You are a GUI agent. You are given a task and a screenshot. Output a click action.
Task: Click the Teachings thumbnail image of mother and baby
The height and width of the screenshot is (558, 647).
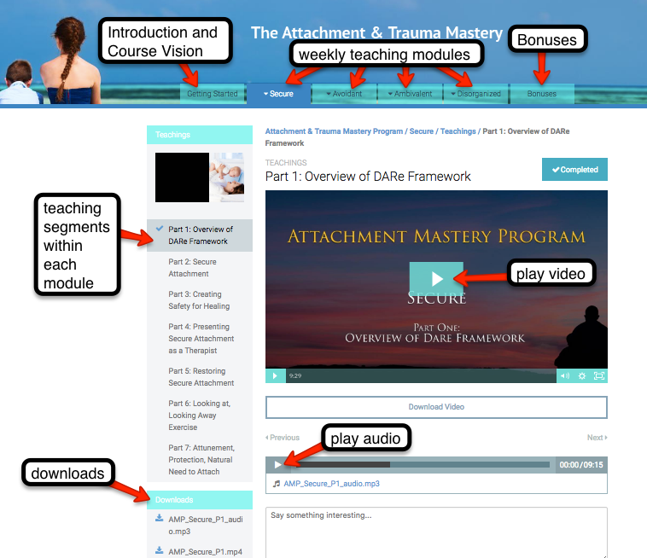point(227,177)
